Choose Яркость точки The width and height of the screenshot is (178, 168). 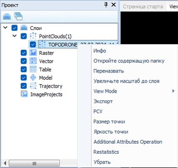pos(111,132)
